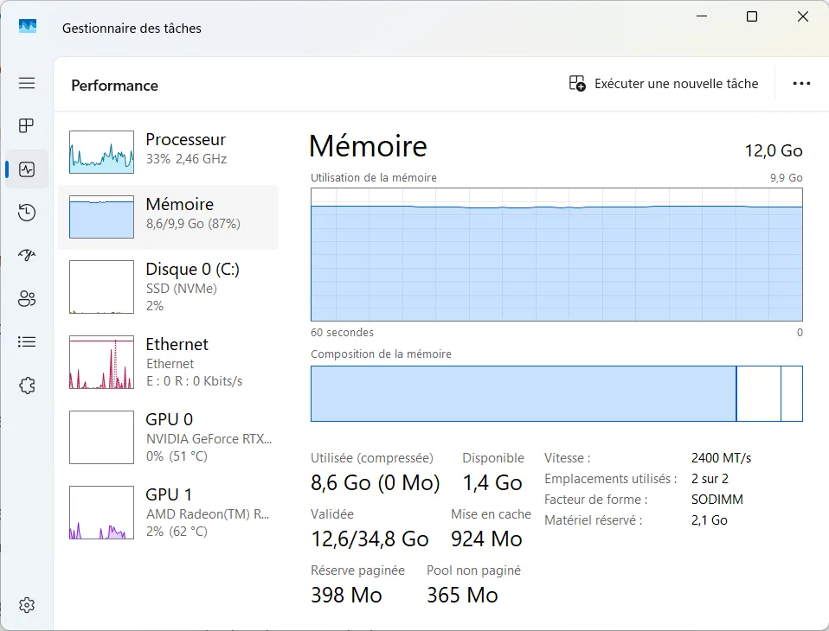829x631 pixels.
Task: Click the Disque 0 mini graph thumbnail
Action: (101, 287)
